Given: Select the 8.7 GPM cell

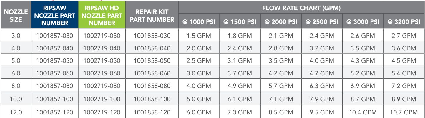Looking at the screenshot, I should (363, 100).
